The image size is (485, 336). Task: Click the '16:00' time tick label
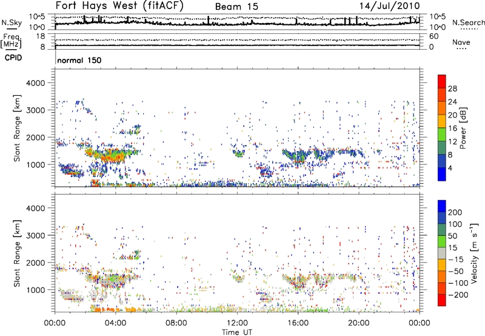298,323
